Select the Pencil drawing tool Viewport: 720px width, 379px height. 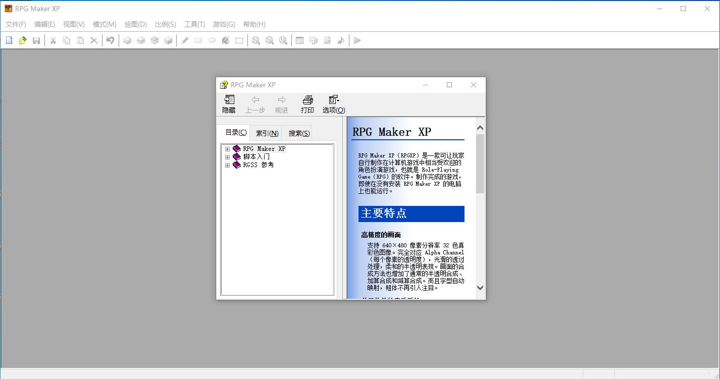[x=185, y=40]
